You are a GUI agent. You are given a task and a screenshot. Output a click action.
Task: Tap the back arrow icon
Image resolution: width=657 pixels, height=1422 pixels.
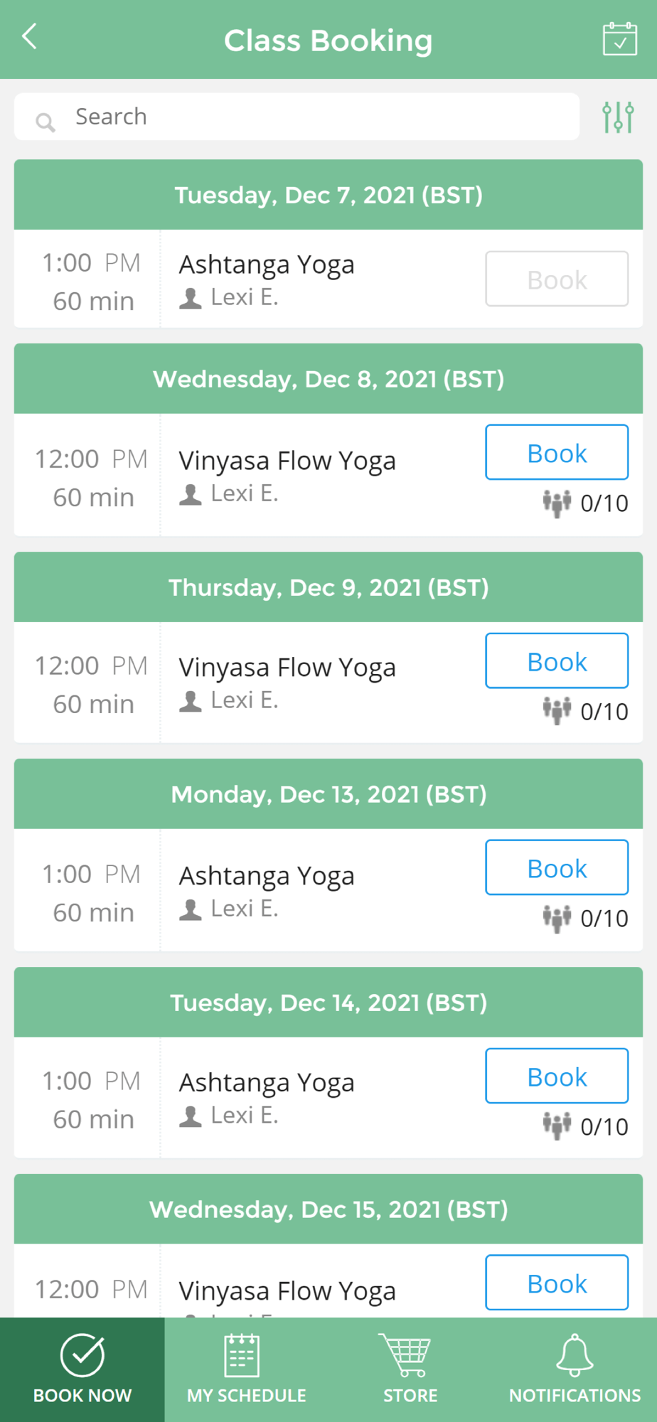[30, 36]
